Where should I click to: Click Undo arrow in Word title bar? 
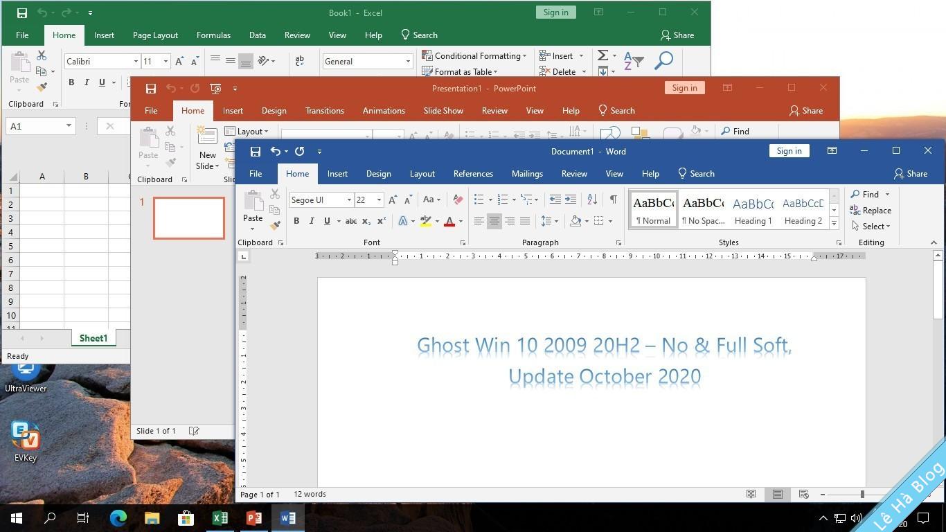pyautogui.click(x=276, y=151)
